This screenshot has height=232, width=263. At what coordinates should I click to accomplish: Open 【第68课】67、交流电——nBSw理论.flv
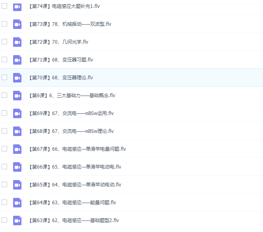(x=71, y=131)
